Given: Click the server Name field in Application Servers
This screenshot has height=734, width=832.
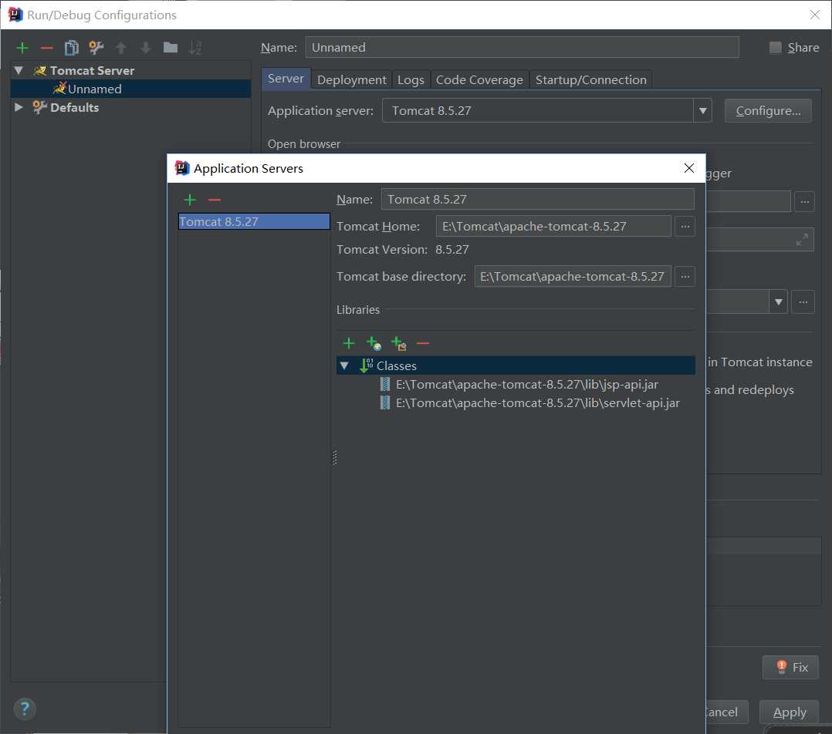Looking at the screenshot, I should 537,199.
